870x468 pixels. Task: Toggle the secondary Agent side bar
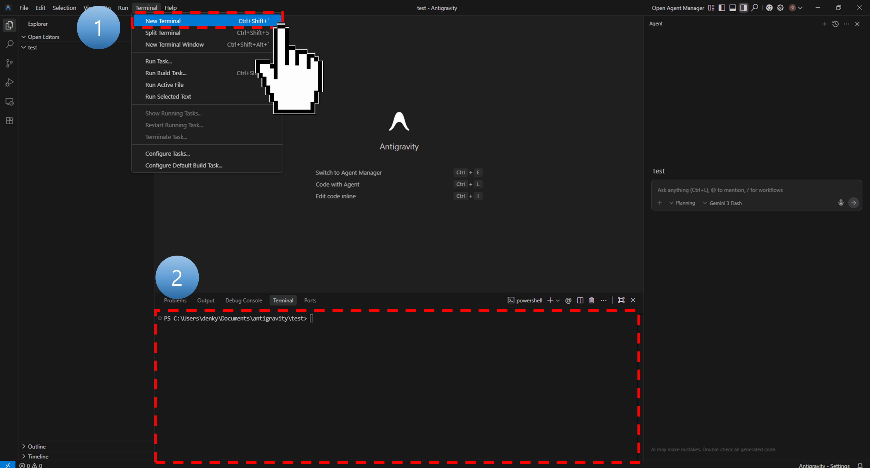click(x=743, y=8)
